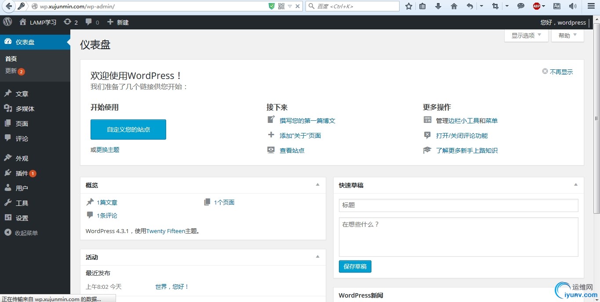Bookmark this page with the star icon
The image size is (600, 302).
coord(409,6)
